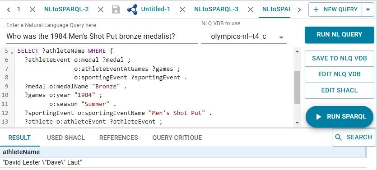The width and height of the screenshot is (377, 170).
Task: Close the Untitled-1 tab
Action: 182,9
